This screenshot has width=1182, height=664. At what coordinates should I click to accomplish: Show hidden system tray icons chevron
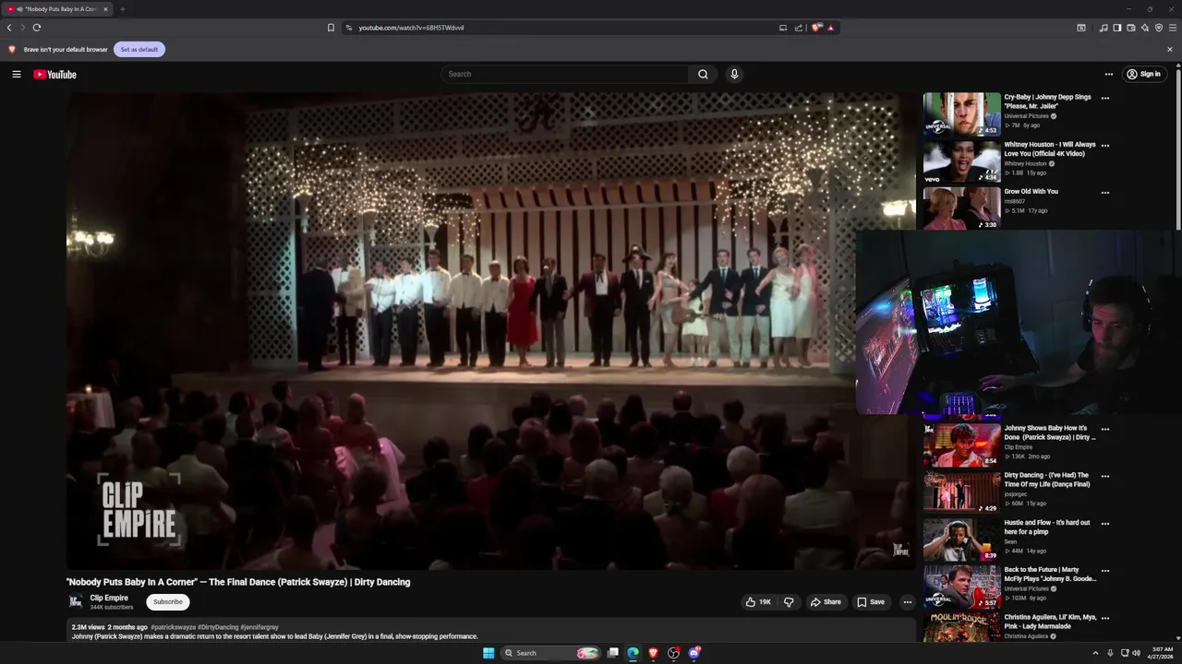[1095, 653]
